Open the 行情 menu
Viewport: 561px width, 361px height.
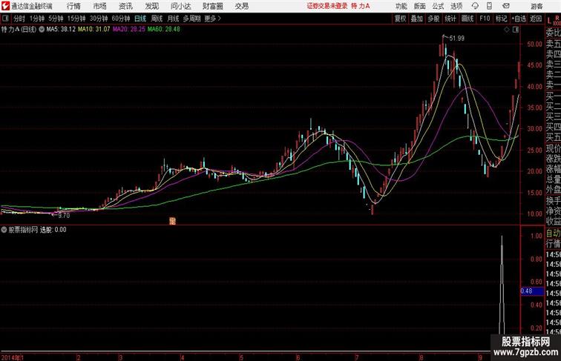coord(73,6)
